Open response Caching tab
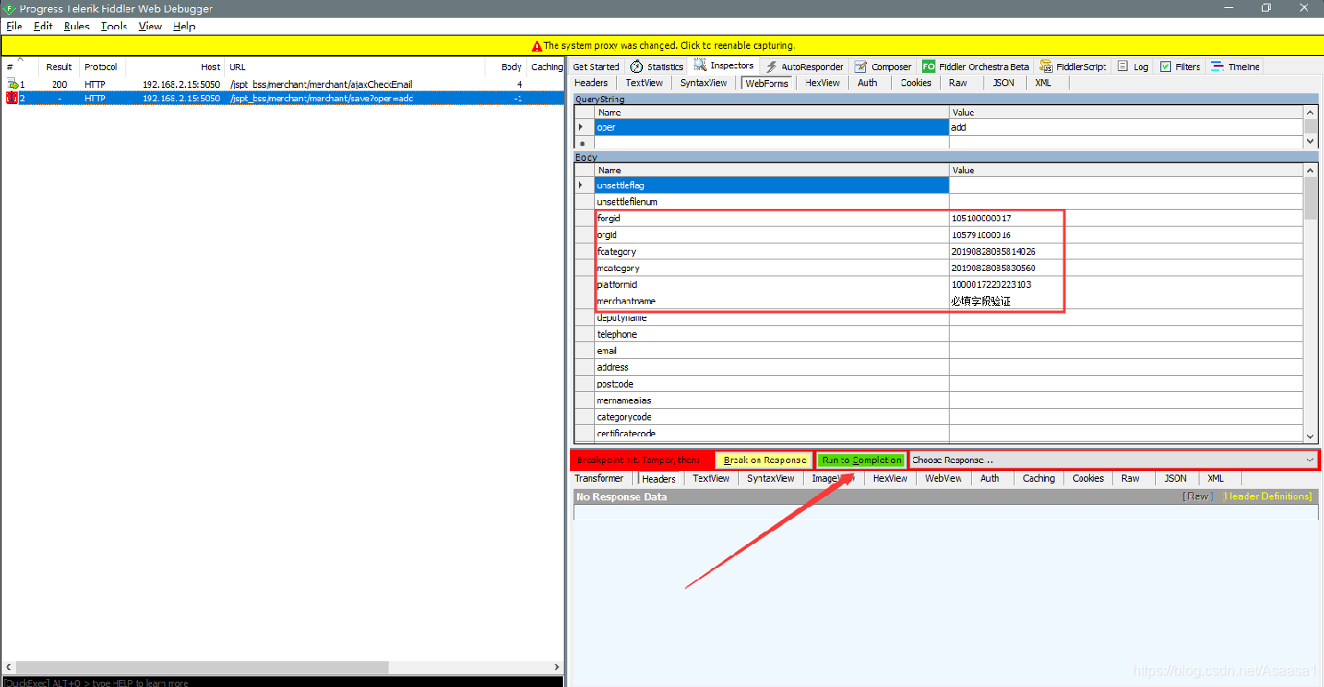The image size is (1324, 687). coord(1039,478)
